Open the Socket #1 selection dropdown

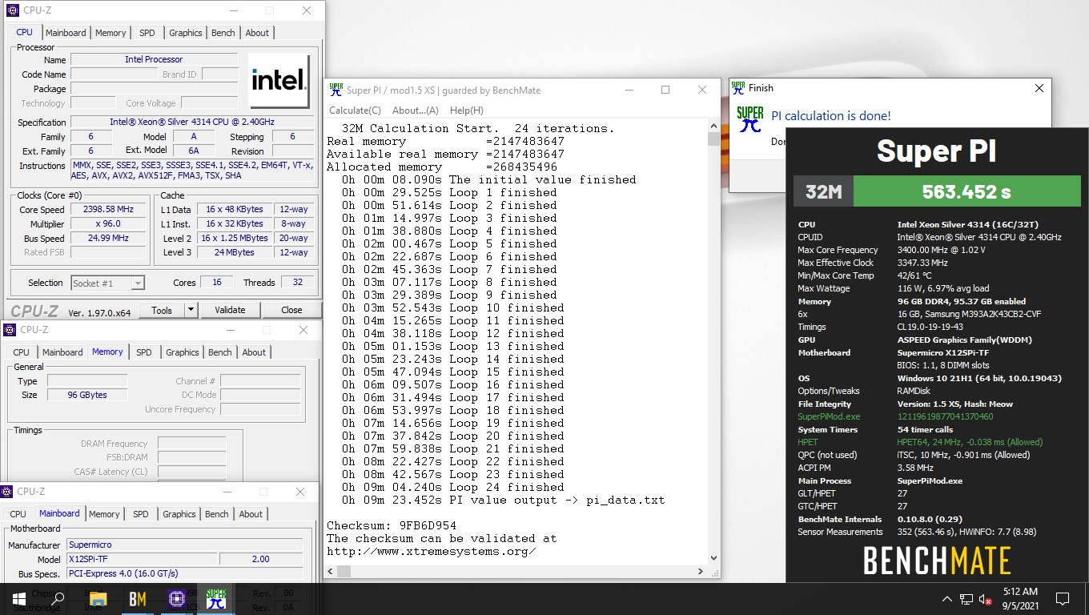tap(108, 283)
